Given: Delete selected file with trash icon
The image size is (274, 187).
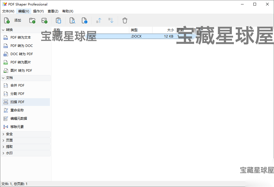Looking at the screenshot, I should [125, 20].
